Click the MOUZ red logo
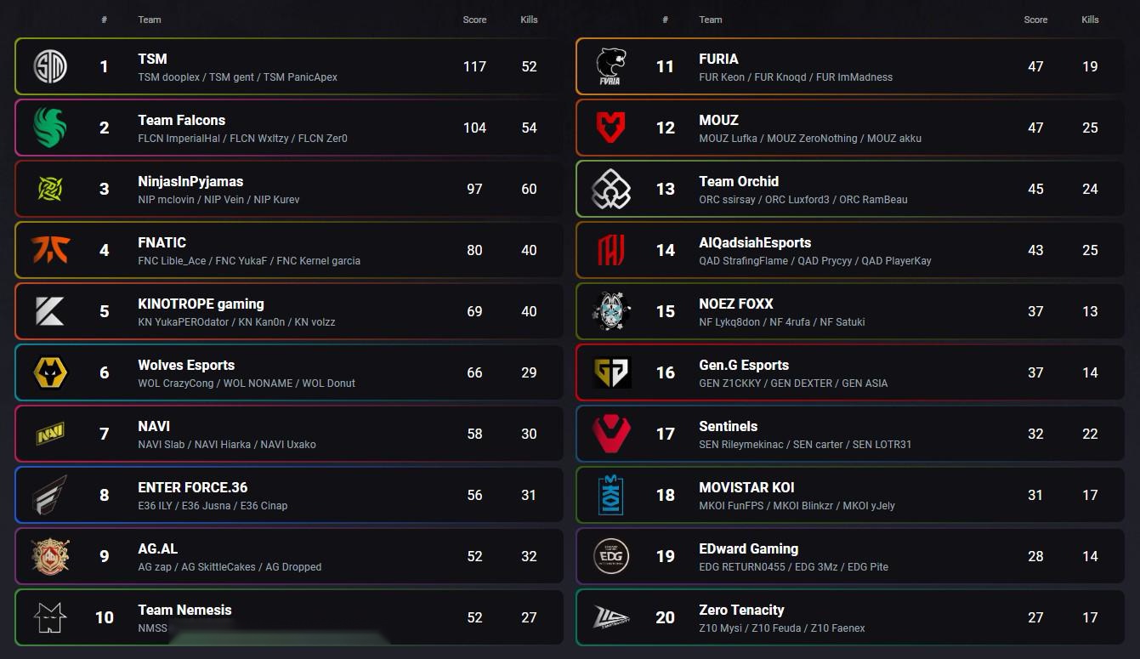Screen dimensions: 1140x659 click(x=611, y=128)
